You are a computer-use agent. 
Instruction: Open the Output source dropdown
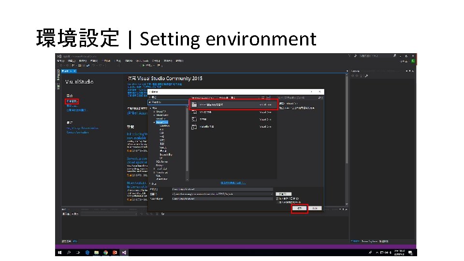pos(109,214)
